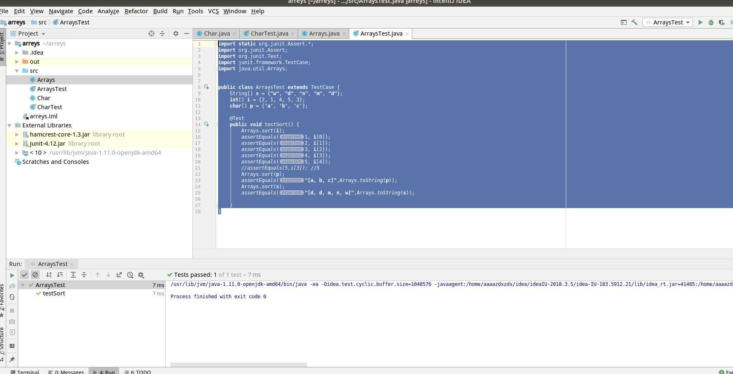Rerun tests with Run panel play icon
Viewport: 733px width, 374px height.
(12, 275)
